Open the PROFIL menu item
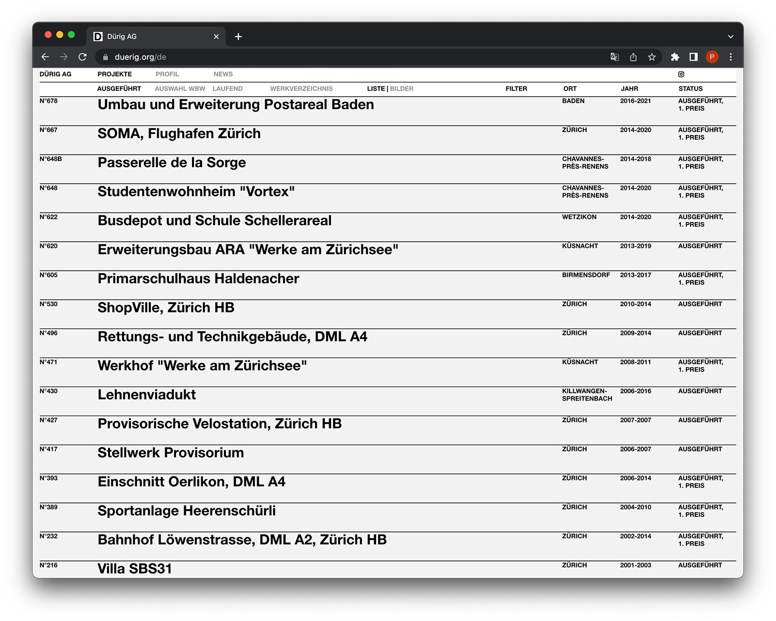The height and width of the screenshot is (621, 776). click(167, 75)
